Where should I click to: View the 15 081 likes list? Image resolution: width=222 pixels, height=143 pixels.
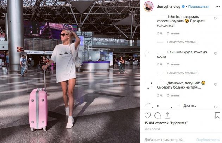coord(166,123)
